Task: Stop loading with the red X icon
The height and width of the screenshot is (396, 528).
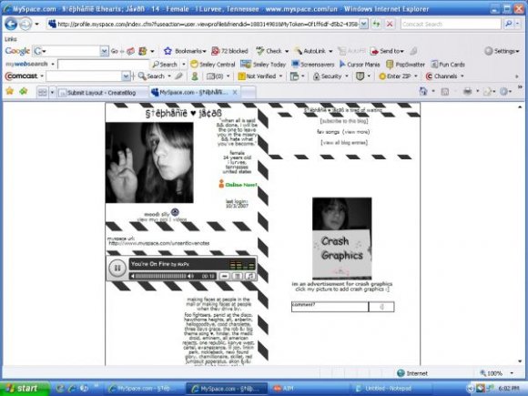Action: (x=390, y=24)
